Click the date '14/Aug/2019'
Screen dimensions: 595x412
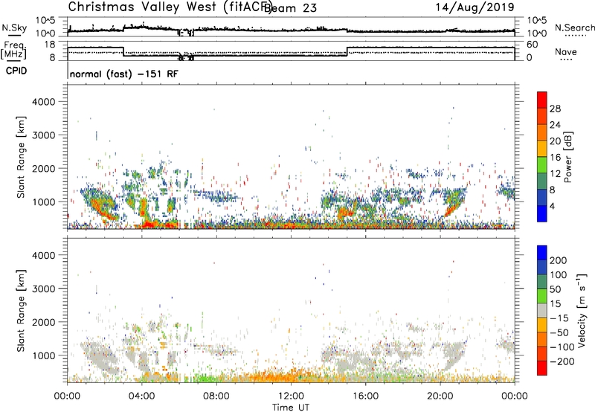click(475, 7)
